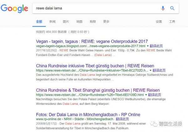Open 'Vegan - tagein, tagaus : REWE' result

point(92,41)
